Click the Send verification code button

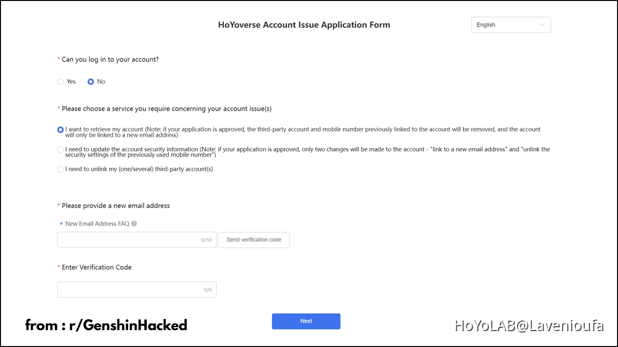point(253,240)
